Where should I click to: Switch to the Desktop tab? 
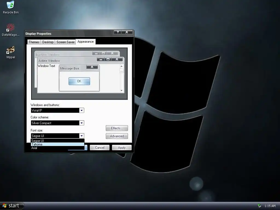point(48,42)
